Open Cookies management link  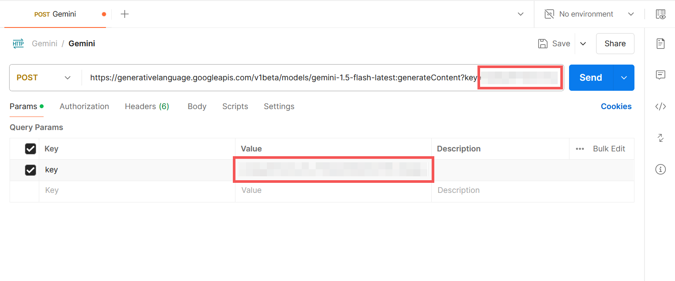616,106
